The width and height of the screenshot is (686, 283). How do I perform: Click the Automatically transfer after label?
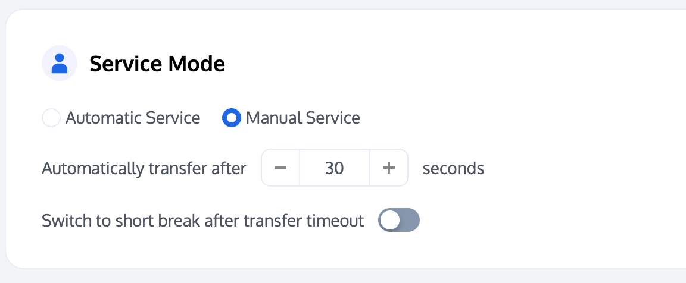144,169
